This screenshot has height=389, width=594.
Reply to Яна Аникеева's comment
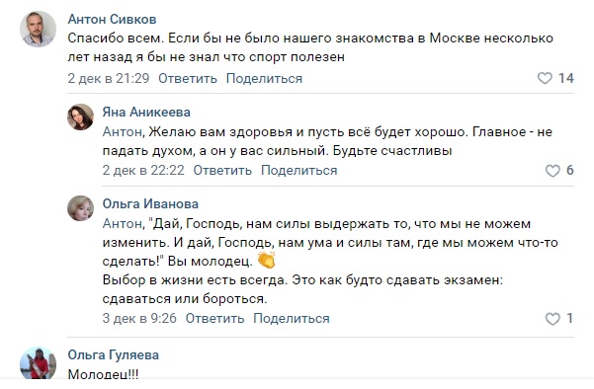pyautogui.click(x=222, y=170)
